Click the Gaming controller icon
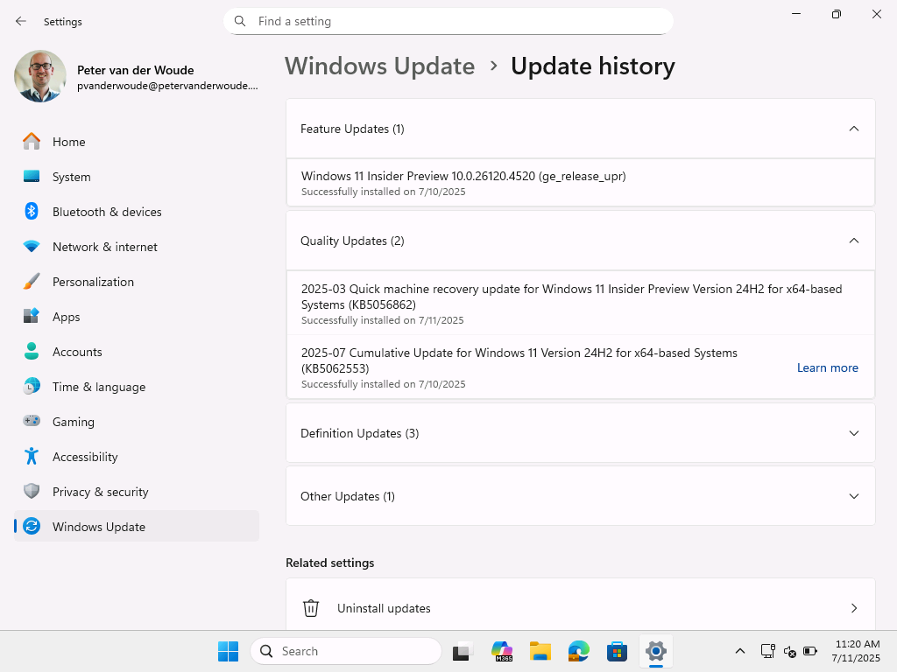 point(32,422)
